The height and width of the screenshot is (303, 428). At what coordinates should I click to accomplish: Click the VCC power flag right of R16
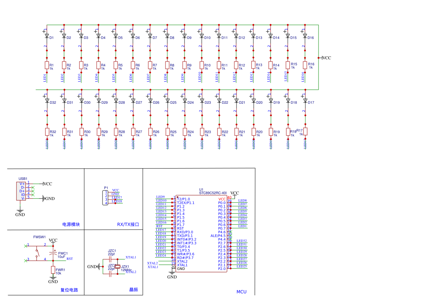coord(325,58)
